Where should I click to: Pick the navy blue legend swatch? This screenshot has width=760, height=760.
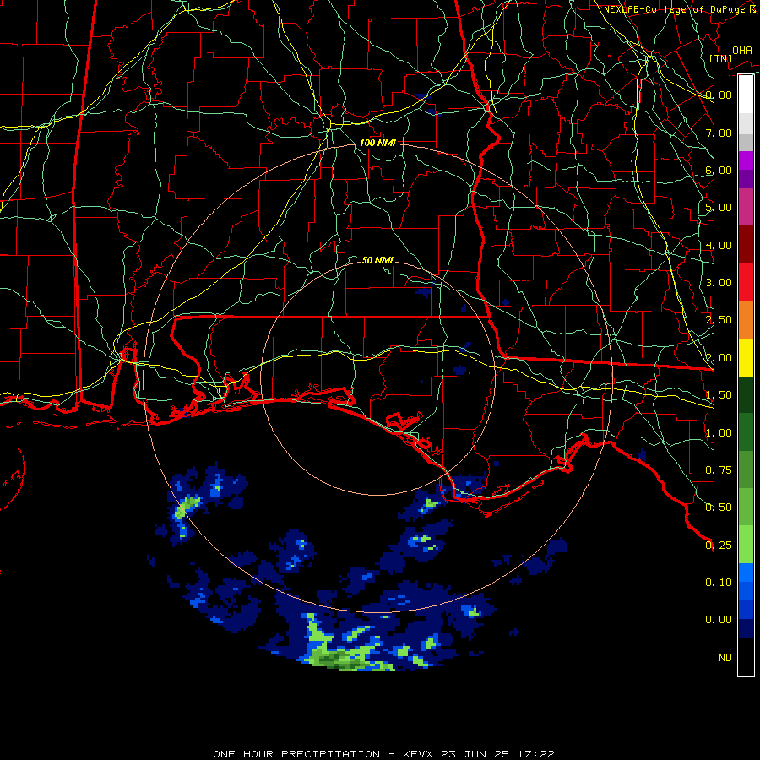(x=746, y=629)
